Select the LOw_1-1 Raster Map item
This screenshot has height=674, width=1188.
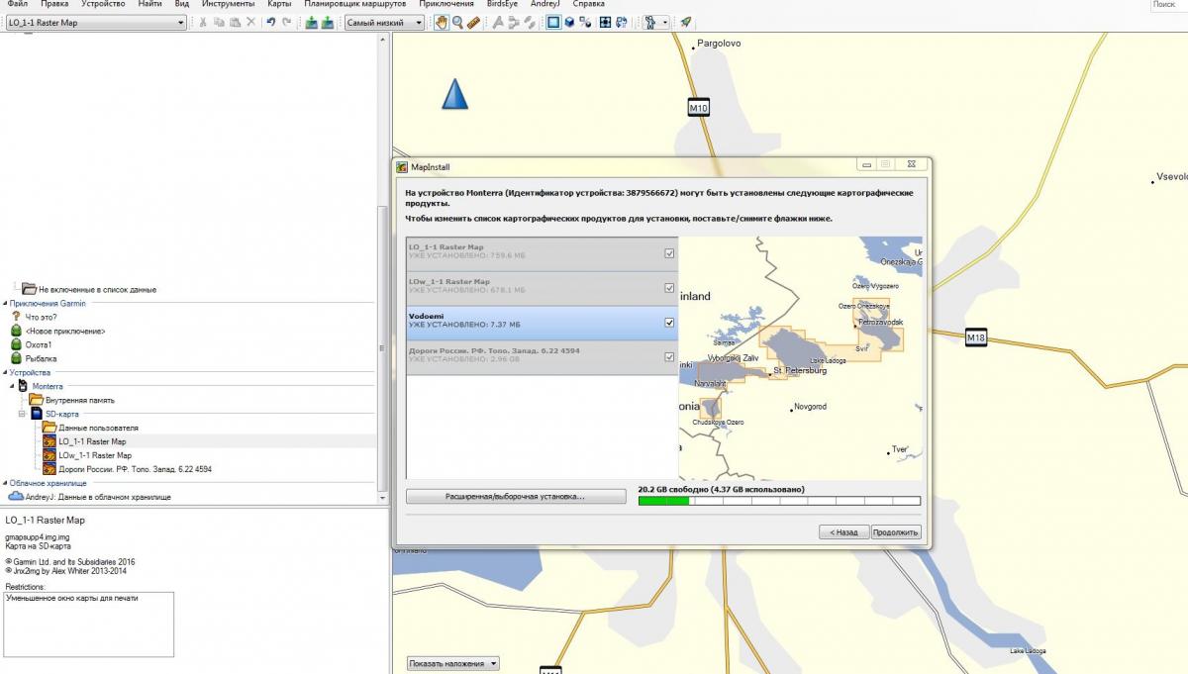coord(94,455)
